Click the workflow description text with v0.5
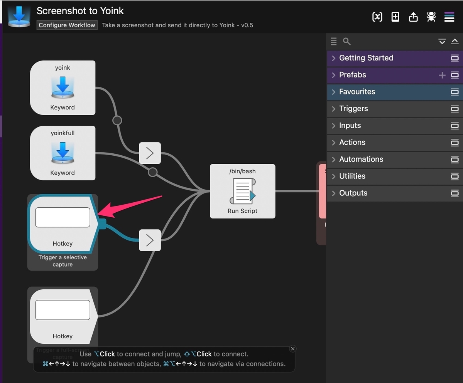The image size is (463, 383). pyautogui.click(x=177, y=25)
